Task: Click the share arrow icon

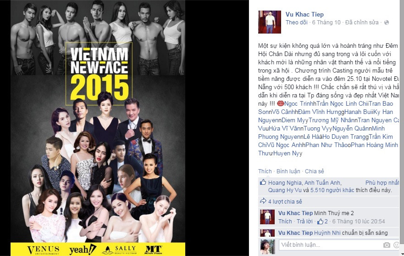Action: click(x=263, y=201)
